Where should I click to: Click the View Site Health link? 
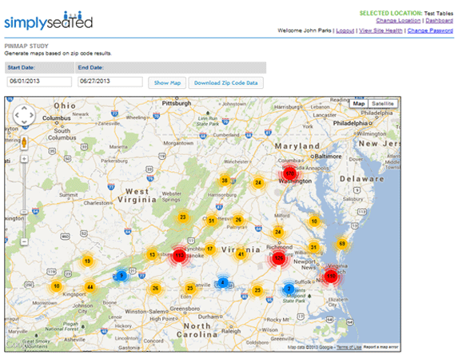click(x=380, y=30)
